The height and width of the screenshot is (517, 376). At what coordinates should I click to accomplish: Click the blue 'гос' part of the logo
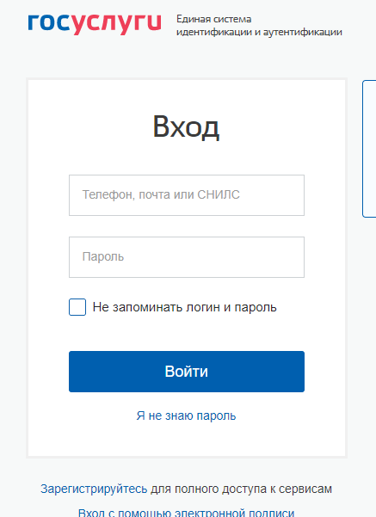49,23
